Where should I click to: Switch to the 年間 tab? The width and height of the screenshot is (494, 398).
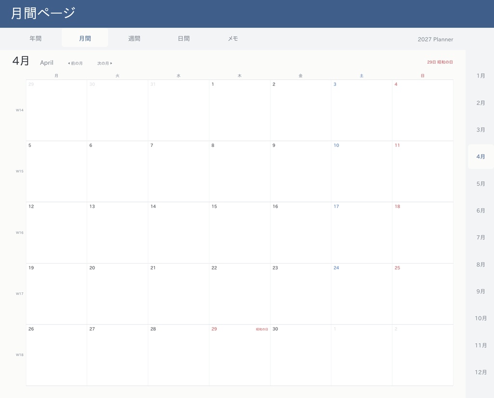36,39
